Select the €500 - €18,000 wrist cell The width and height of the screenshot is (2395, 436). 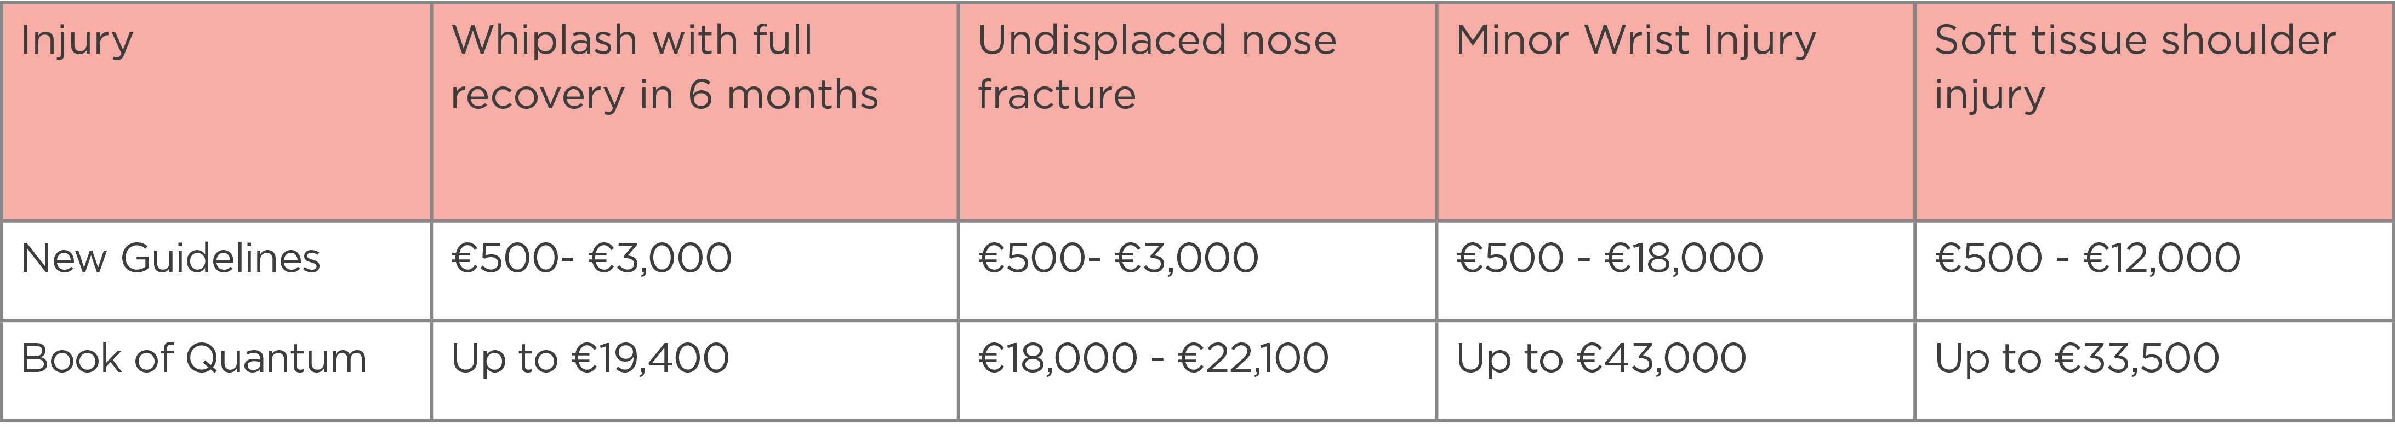1675,271
